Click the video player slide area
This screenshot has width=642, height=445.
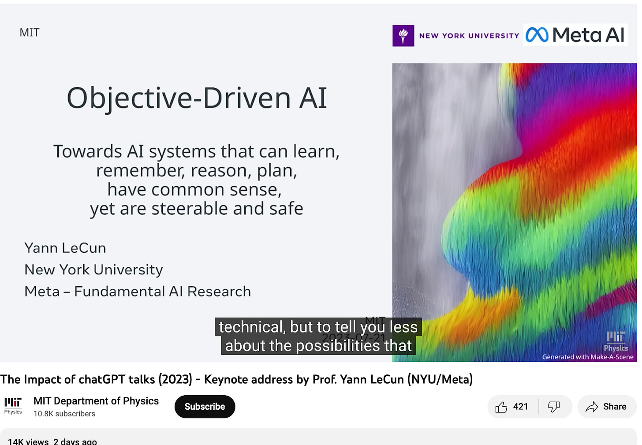point(318,183)
